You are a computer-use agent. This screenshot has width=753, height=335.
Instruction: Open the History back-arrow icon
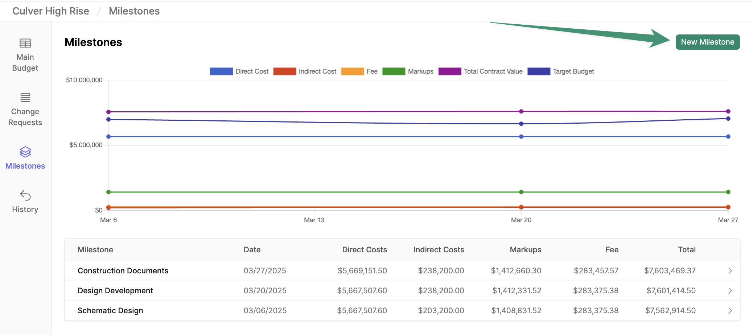tap(25, 195)
